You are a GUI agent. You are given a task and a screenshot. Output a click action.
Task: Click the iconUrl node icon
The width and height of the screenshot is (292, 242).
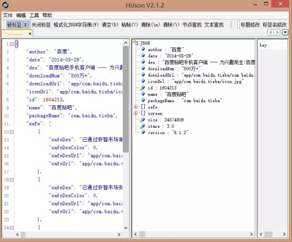[x=143, y=81]
